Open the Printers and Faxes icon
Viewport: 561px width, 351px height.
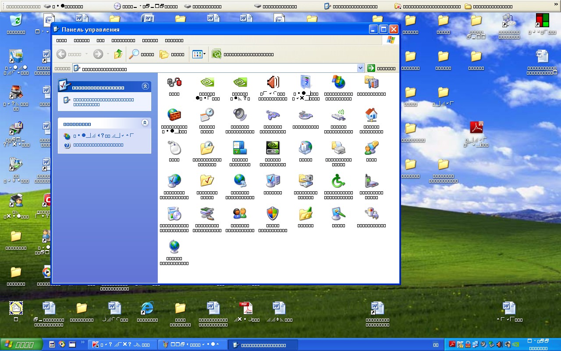click(338, 148)
